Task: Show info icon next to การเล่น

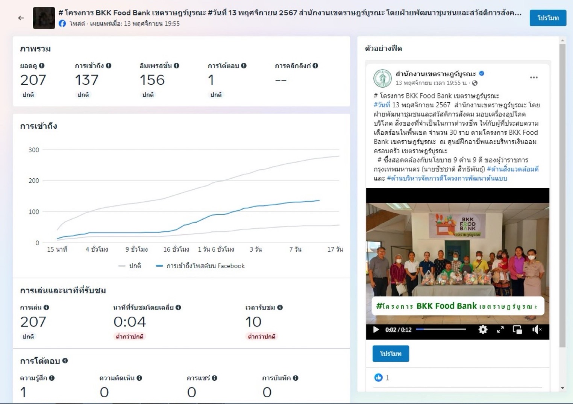Action: click(x=46, y=307)
